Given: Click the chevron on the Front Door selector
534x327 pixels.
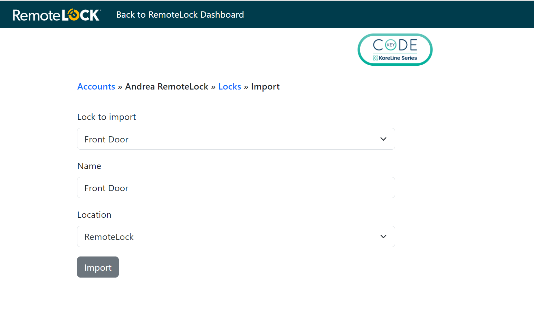Looking at the screenshot, I should 383,139.
